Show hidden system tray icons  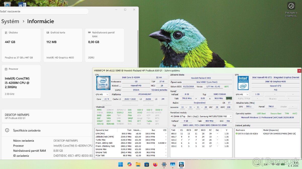(x=258, y=164)
